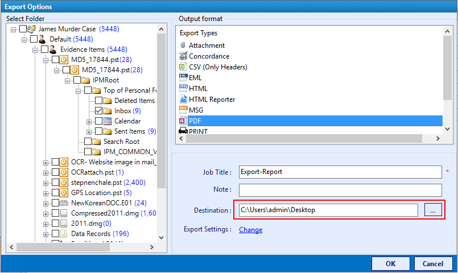Image resolution: width=458 pixels, height=273 pixels.
Task: Click the Job Title input field
Action: pyautogui.click(x=340, y=172)
